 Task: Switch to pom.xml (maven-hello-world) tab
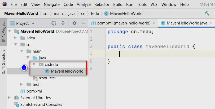pos(121,23)
